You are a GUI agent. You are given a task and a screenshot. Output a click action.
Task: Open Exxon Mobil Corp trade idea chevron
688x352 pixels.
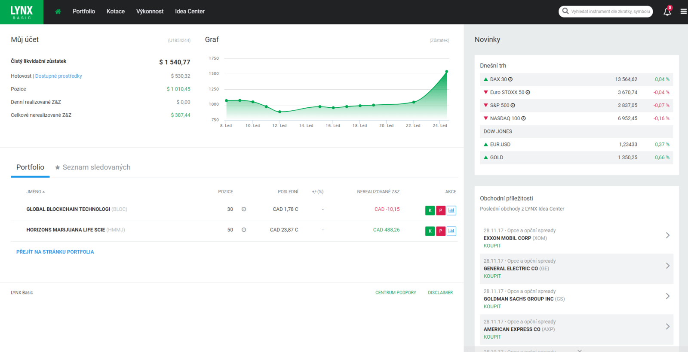pyautogui.click(x=668, y=235)
